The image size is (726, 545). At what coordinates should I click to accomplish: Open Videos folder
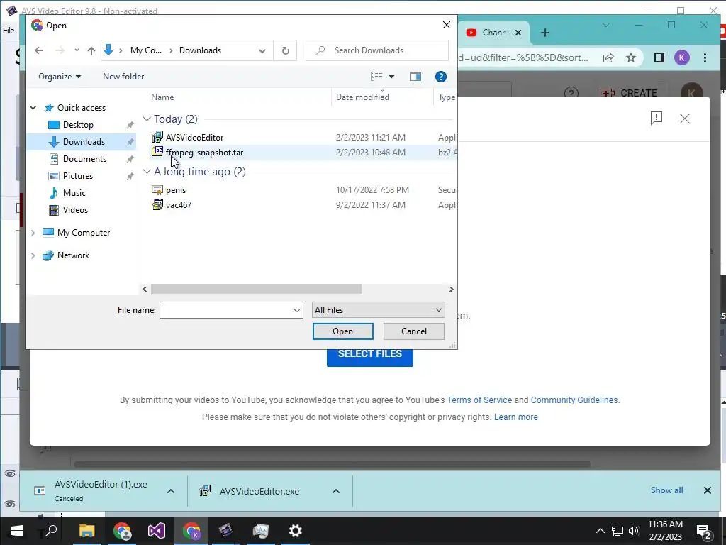tap(75, 210)
